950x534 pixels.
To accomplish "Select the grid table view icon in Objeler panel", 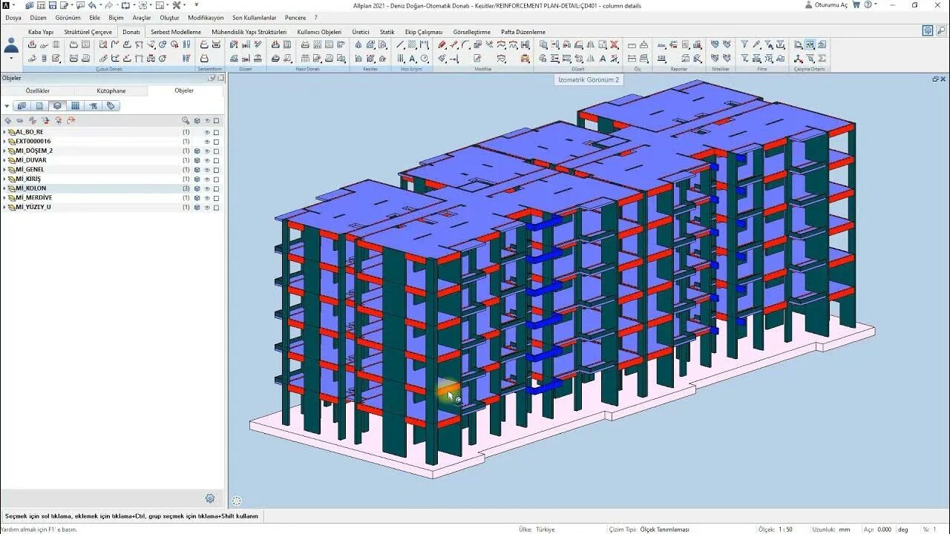I will [75, 106].
